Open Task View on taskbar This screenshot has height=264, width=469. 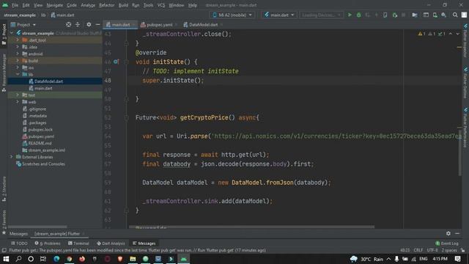coord(43,259)
